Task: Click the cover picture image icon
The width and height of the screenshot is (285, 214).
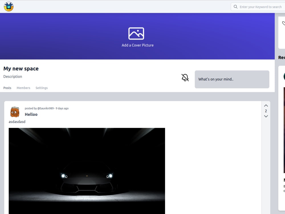Action: point(136,33)
